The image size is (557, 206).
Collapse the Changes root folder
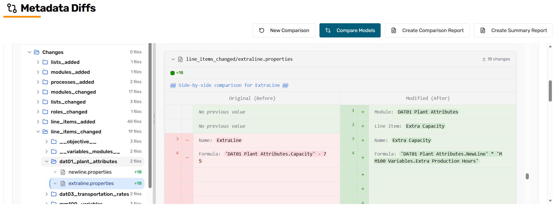pos(29,52)
